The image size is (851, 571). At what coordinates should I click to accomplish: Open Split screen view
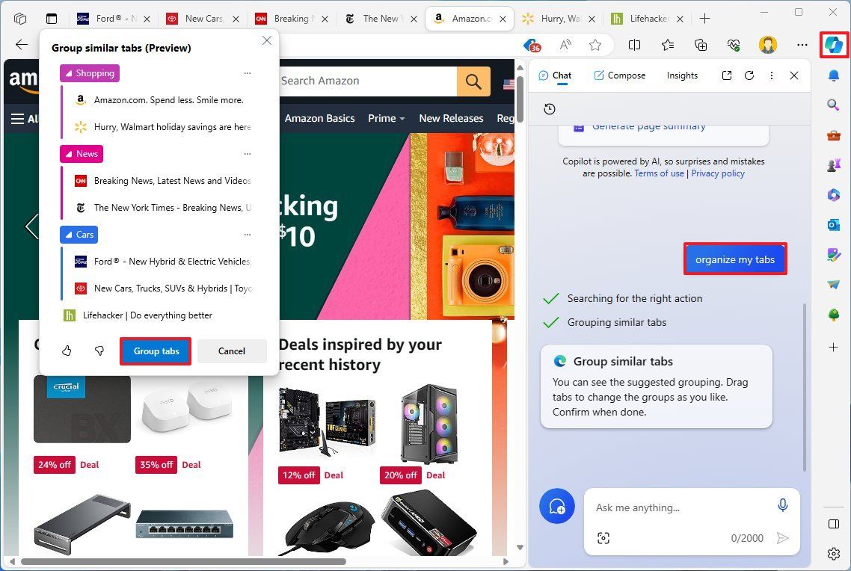pos(634,45)
